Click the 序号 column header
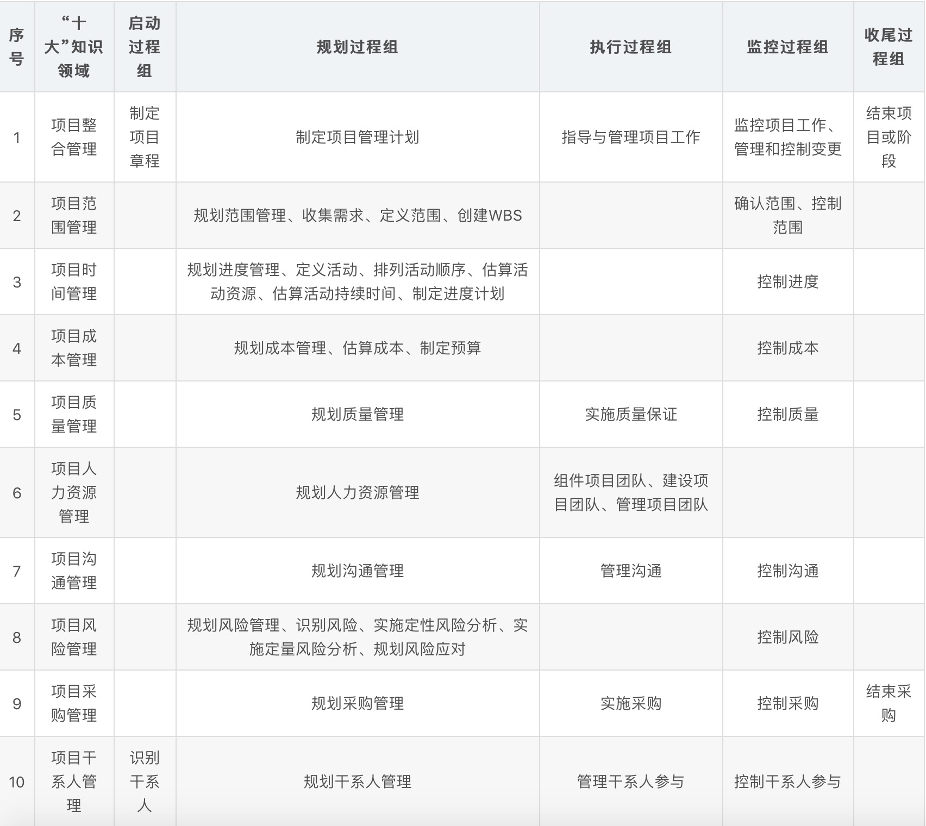926x826 pixels. 16,48
